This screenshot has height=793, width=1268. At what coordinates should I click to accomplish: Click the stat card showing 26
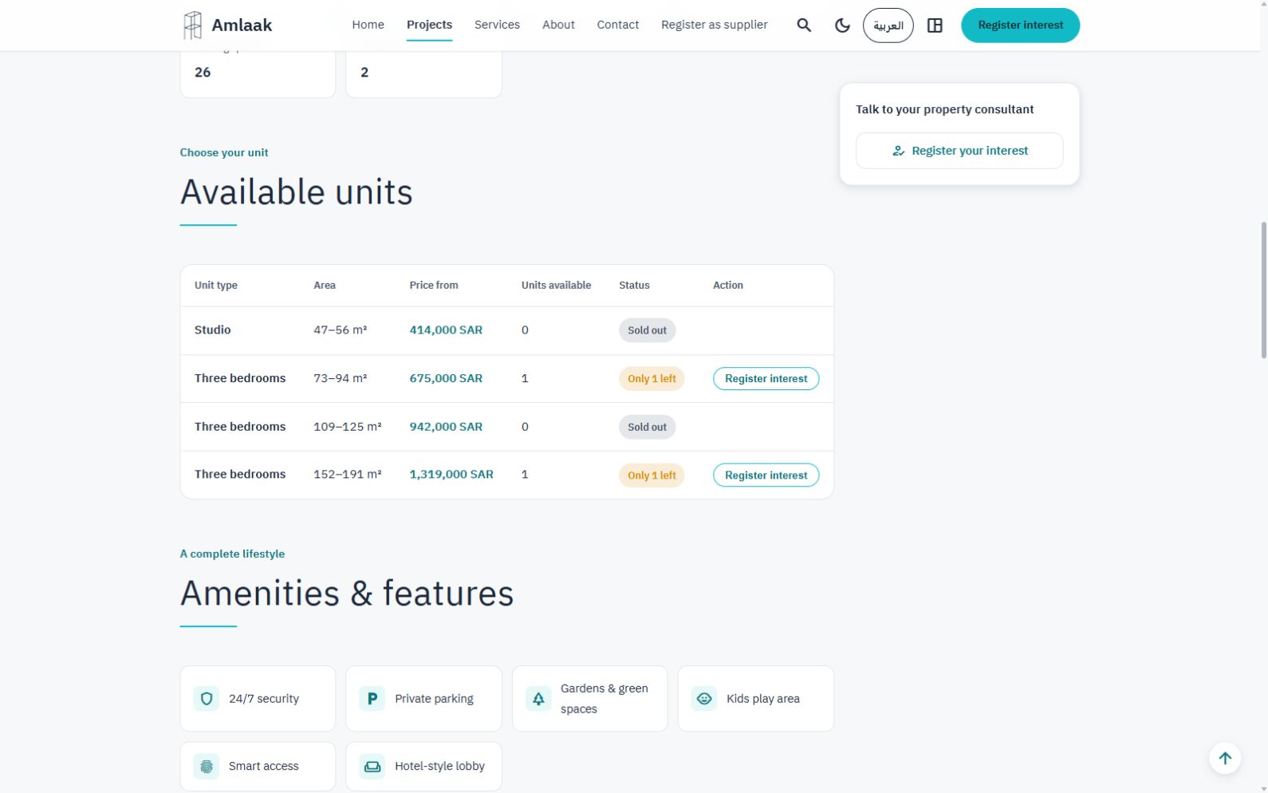click(258, 73)
